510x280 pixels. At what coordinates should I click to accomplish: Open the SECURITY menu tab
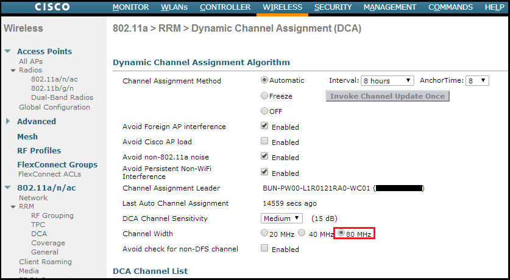click(333, 7)
